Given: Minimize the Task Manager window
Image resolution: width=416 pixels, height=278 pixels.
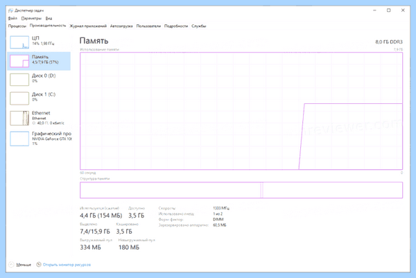Looking at the screenshot, I should coord(374,10).
